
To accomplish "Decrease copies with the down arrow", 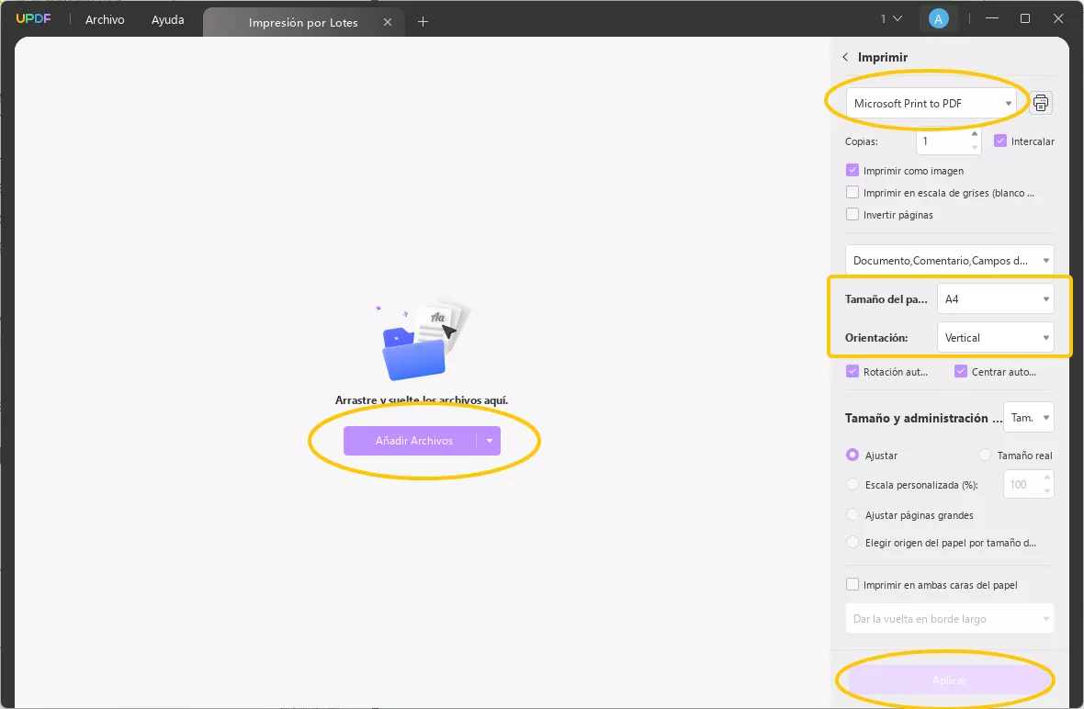I will tap(975, 147).
